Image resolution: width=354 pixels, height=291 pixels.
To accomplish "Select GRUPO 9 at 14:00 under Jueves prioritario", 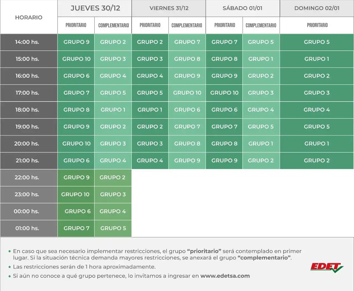I will tap(76, 42).
